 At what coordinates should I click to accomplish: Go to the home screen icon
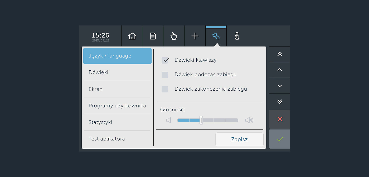click(132, 36)
